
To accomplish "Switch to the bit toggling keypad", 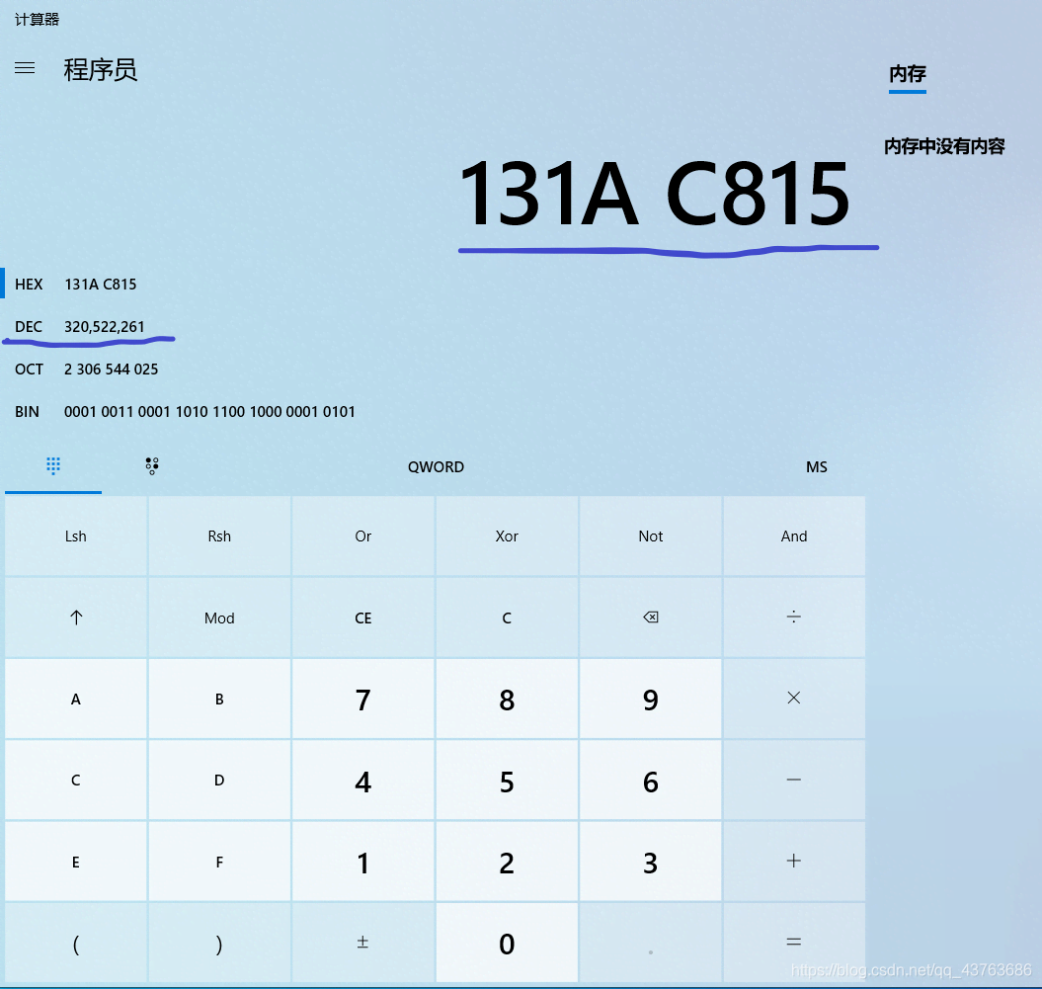I will 151,466.
